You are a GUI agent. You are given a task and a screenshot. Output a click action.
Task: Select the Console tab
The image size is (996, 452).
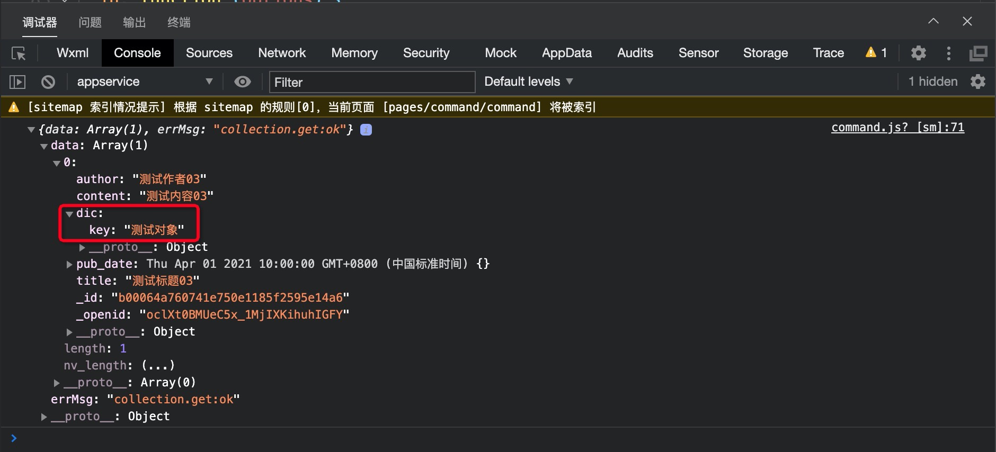[137, 53]
